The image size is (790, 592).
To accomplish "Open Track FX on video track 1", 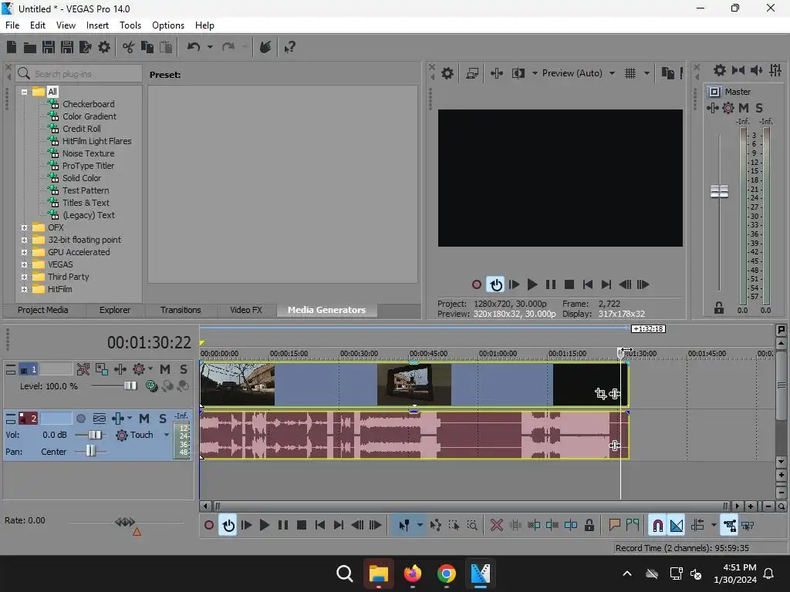I will tap(120, 369).
